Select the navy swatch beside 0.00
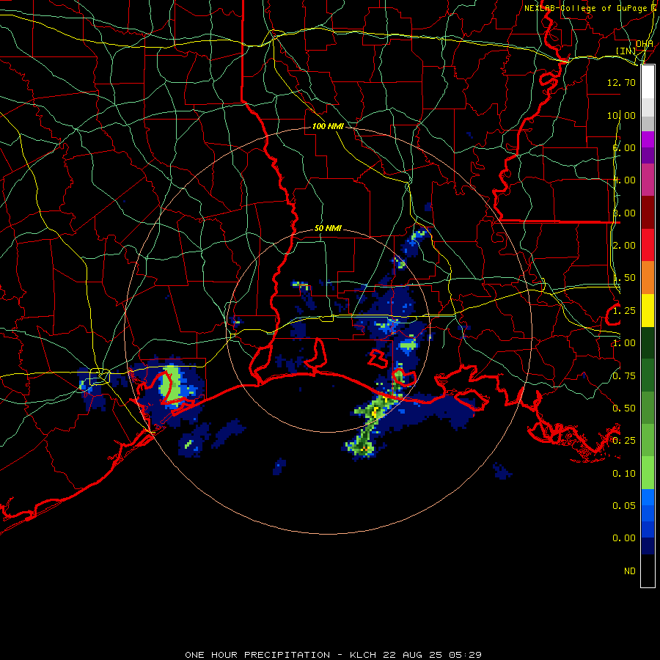The width and height of the screenshot is (660, 660). tap(648, 546)
